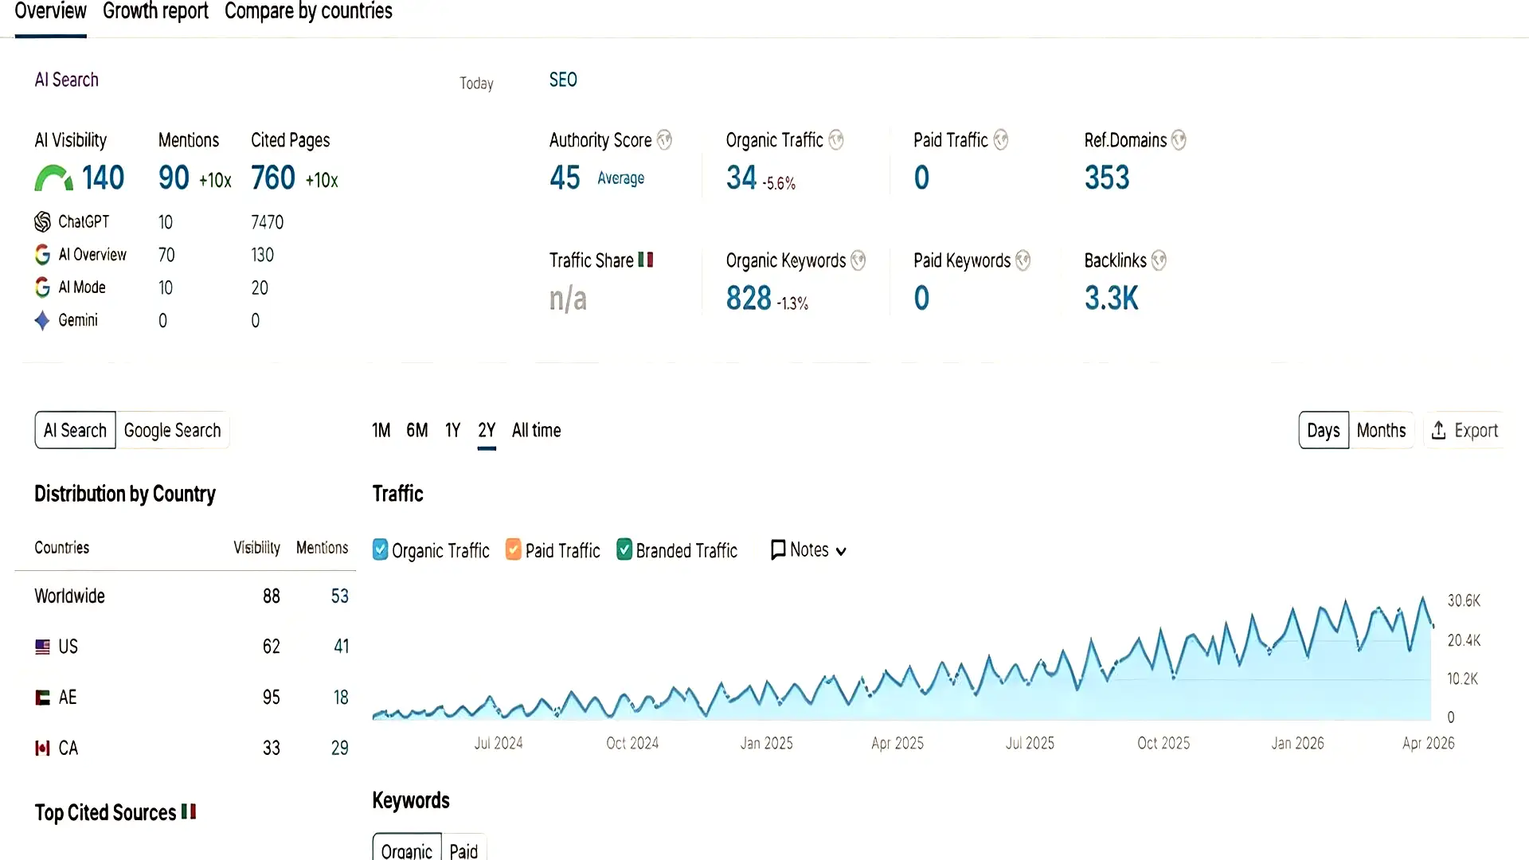Open Compare by countries tab
The width and height of the screenshot is (1529, 860).
pos(308,11)
